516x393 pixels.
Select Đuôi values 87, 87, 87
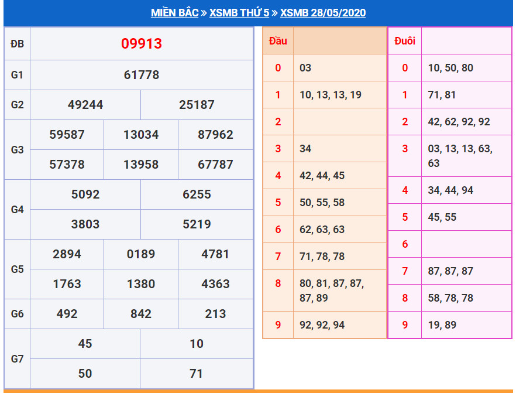coord(450,271)
